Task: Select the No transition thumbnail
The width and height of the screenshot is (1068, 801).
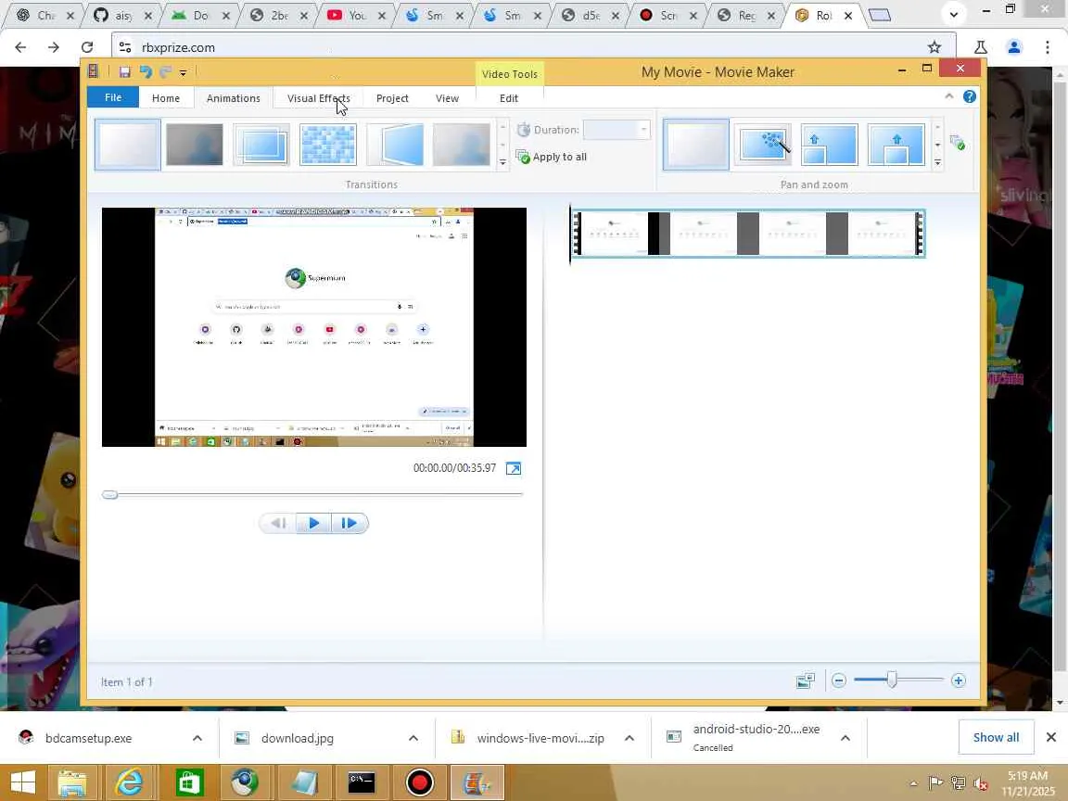Action: (x=127, y=145)
